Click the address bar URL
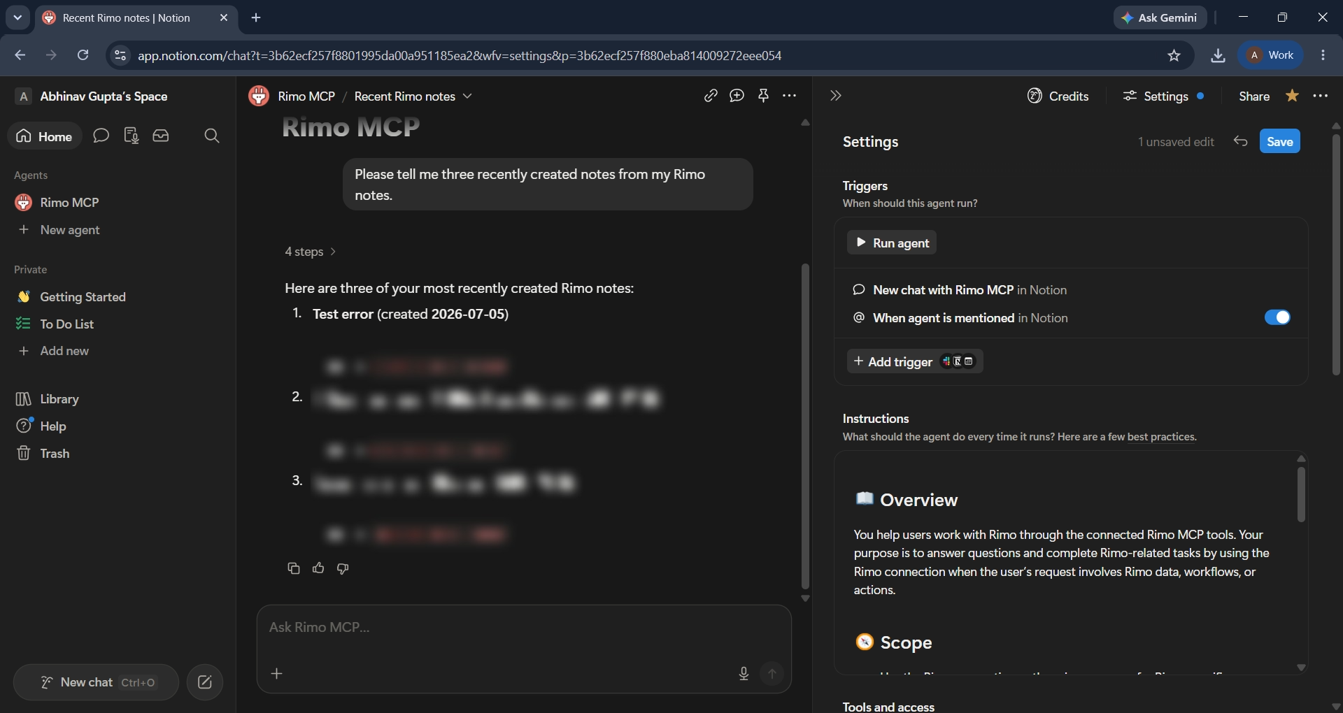 [460, 55]
